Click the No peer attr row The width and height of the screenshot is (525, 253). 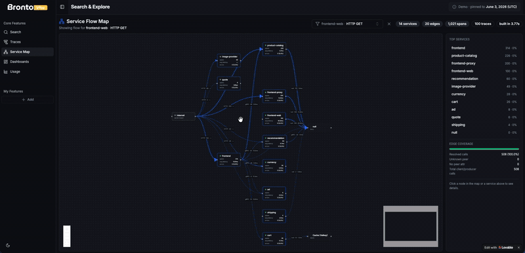coord(484,164)
